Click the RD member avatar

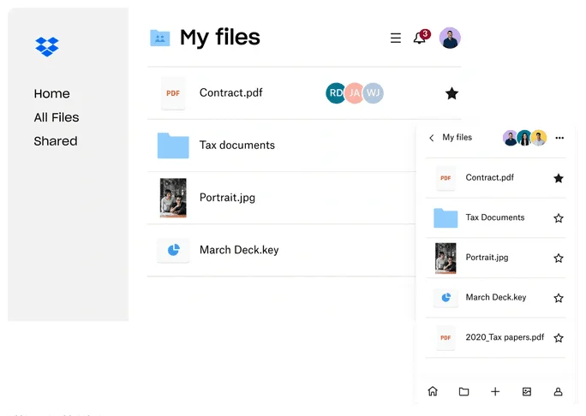335,93
